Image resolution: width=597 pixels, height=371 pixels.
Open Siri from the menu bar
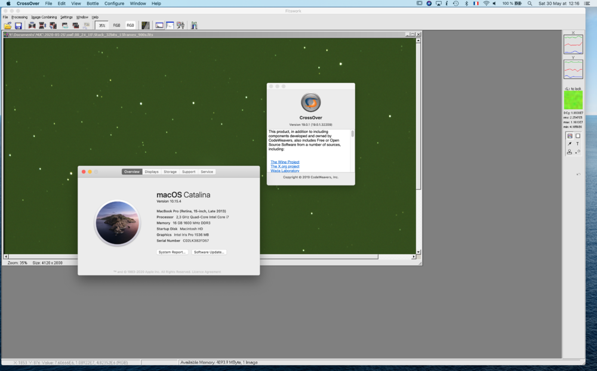429,4
